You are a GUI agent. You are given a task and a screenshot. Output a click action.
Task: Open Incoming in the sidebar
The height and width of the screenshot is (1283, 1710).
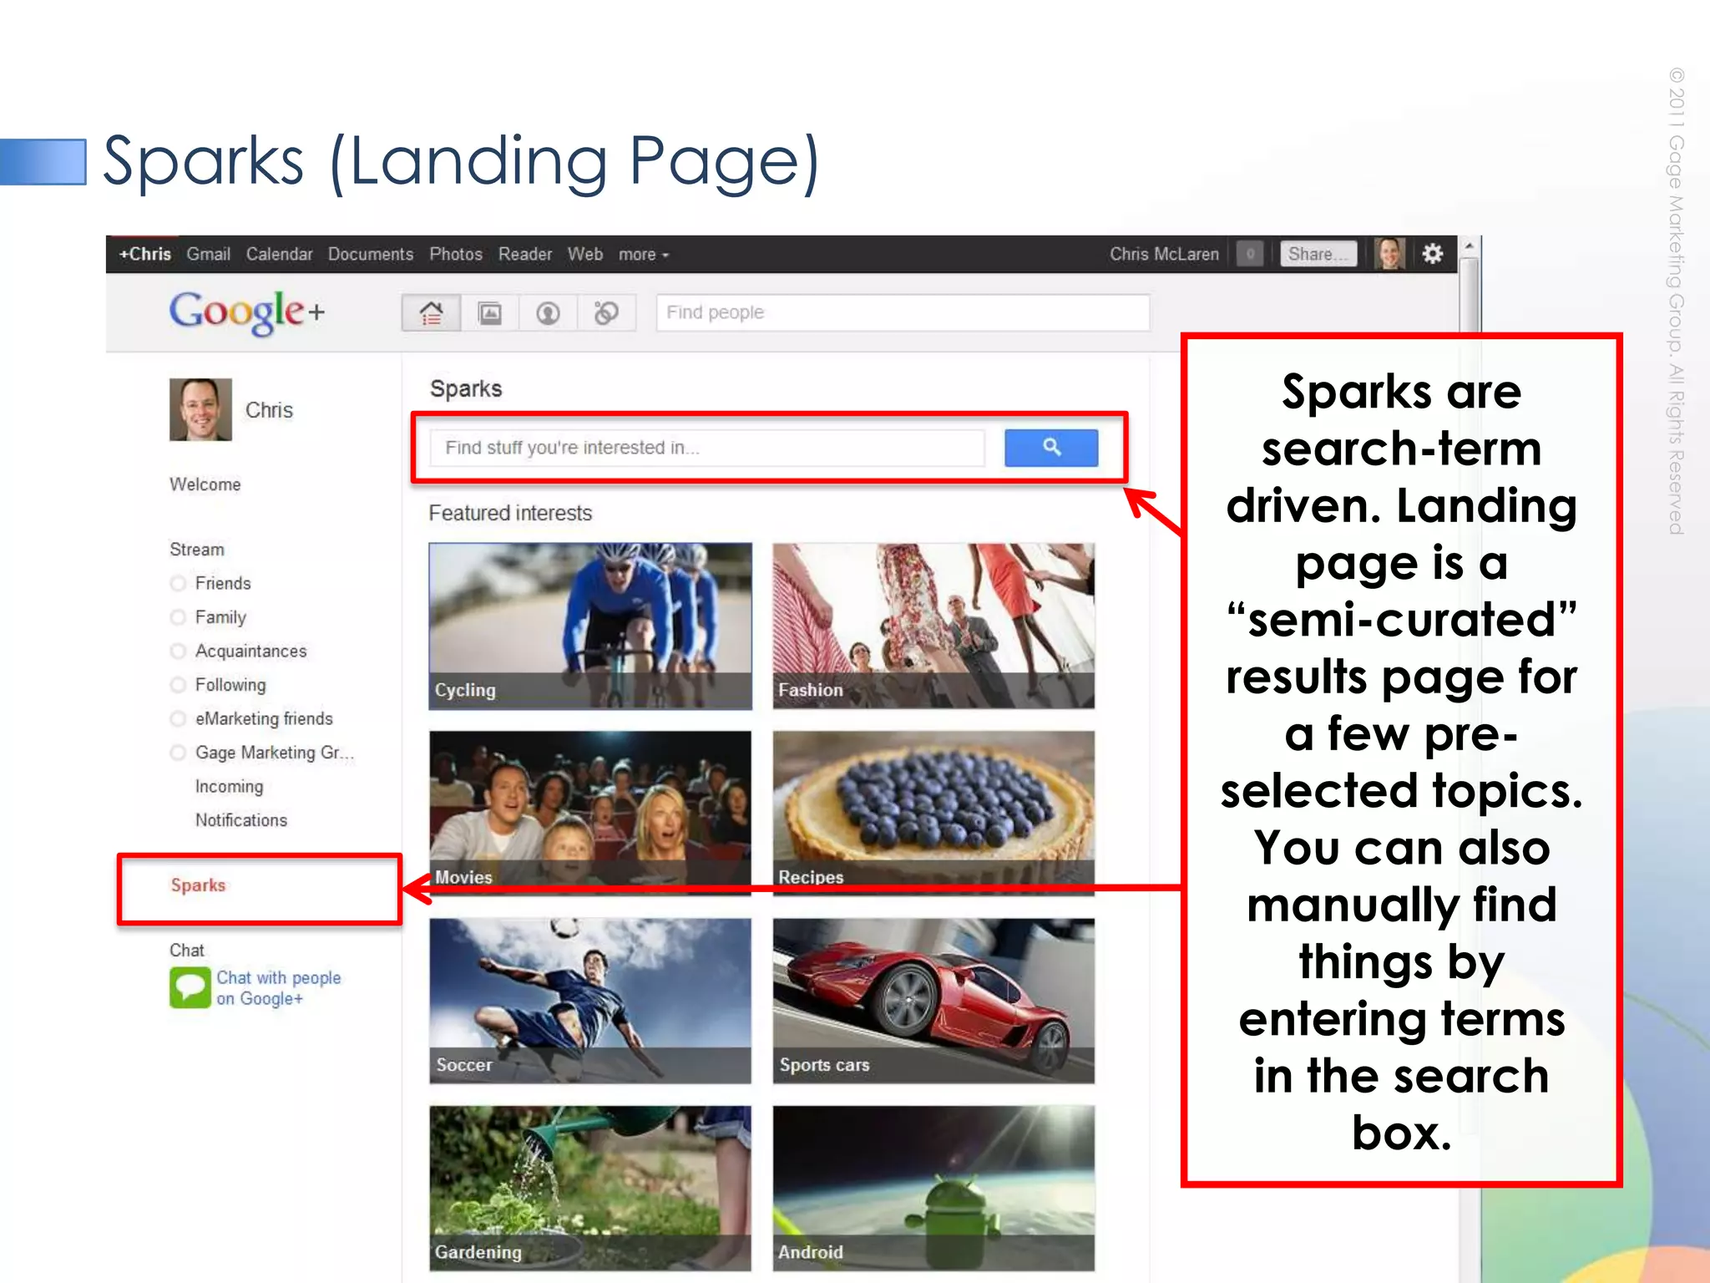[229, 787]
